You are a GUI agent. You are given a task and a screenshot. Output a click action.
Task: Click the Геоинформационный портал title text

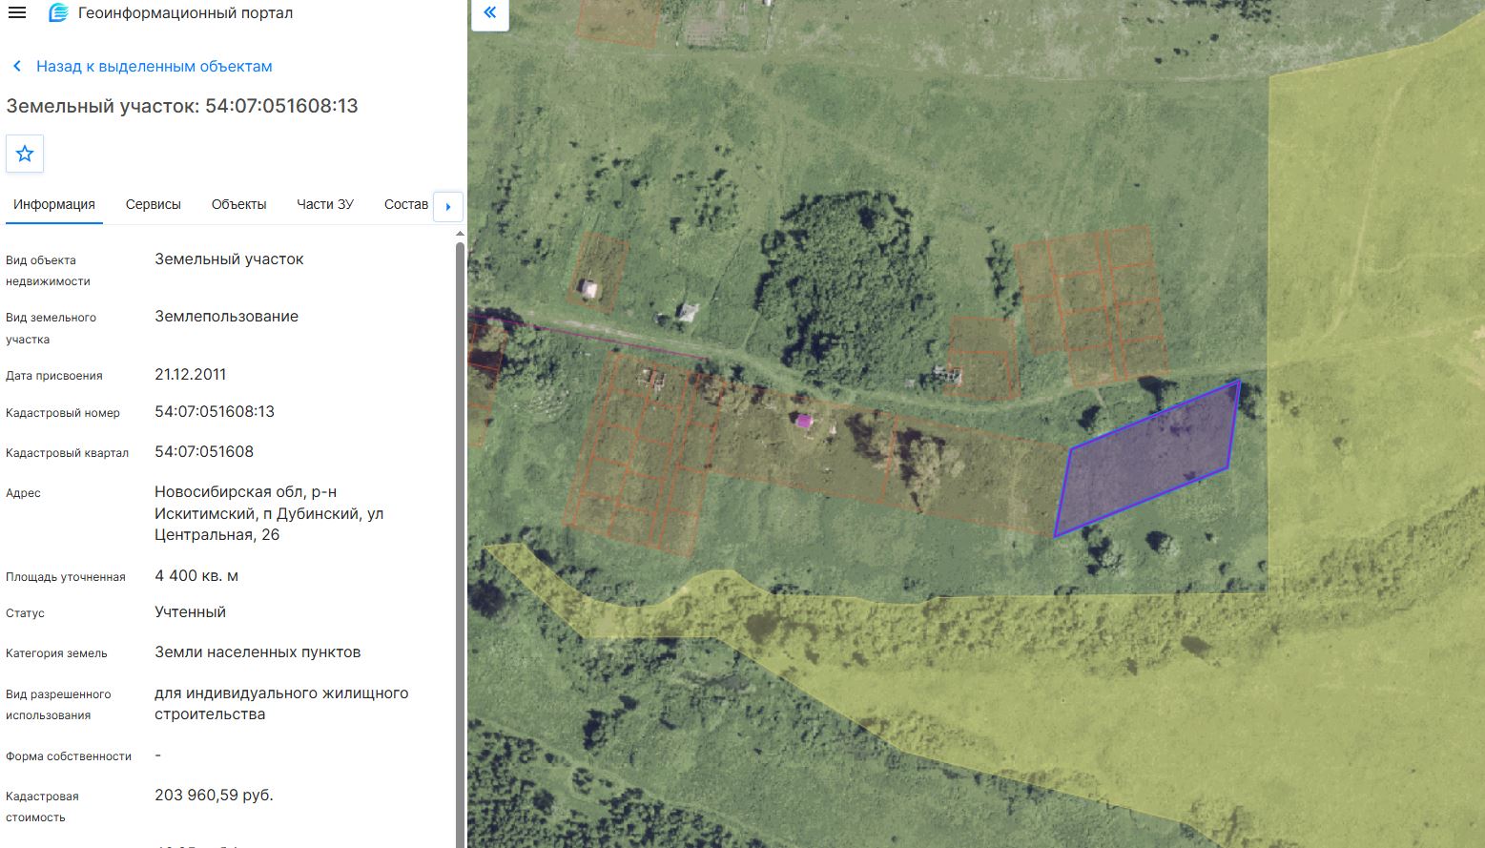[x=186, y=13]
